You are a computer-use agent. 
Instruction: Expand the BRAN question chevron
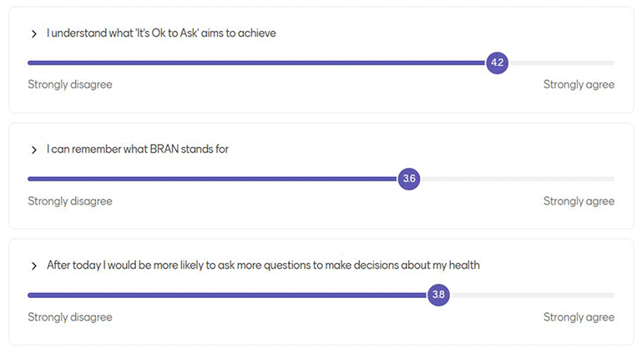click(x=34, y=150)
